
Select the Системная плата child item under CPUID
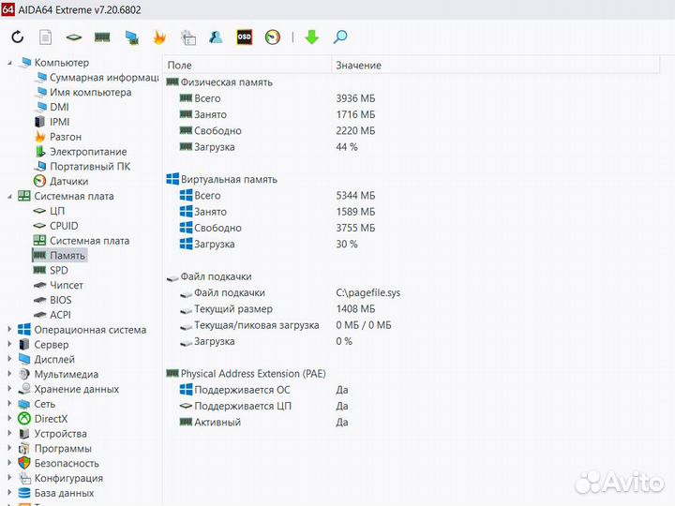(82, 241)
